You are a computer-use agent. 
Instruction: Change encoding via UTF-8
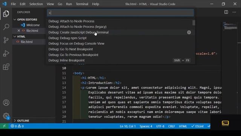click(160, 126)
